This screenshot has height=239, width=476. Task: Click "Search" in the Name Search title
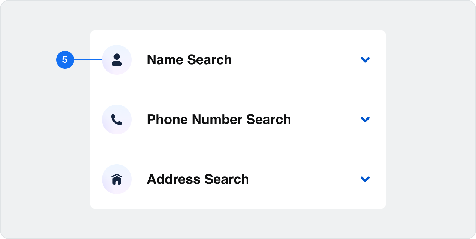coord(210,60)
